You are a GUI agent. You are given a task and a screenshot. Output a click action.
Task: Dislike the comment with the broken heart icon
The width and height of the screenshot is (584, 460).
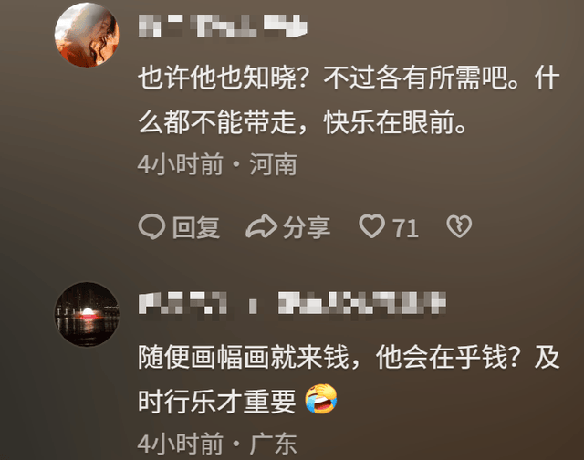[x=459, y=226]
